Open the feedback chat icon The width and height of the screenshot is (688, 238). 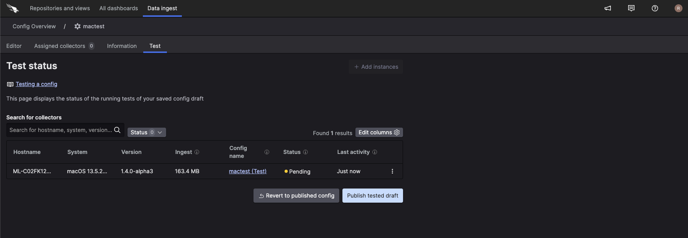coord(631,8)
